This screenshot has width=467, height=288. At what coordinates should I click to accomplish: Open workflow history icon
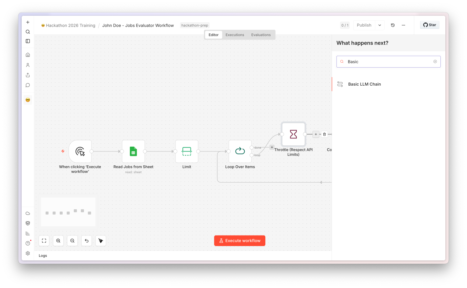click(x=393, y=25)
